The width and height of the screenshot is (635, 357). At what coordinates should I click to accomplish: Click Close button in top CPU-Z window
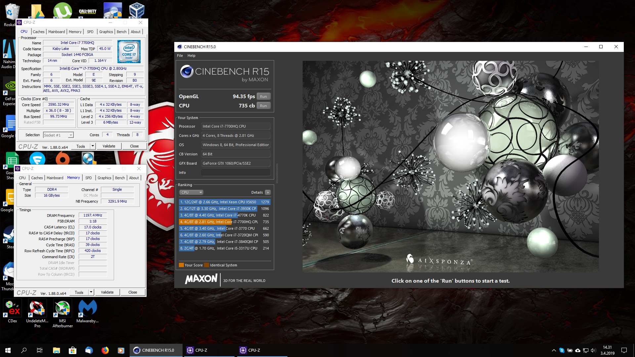point(134,146)
